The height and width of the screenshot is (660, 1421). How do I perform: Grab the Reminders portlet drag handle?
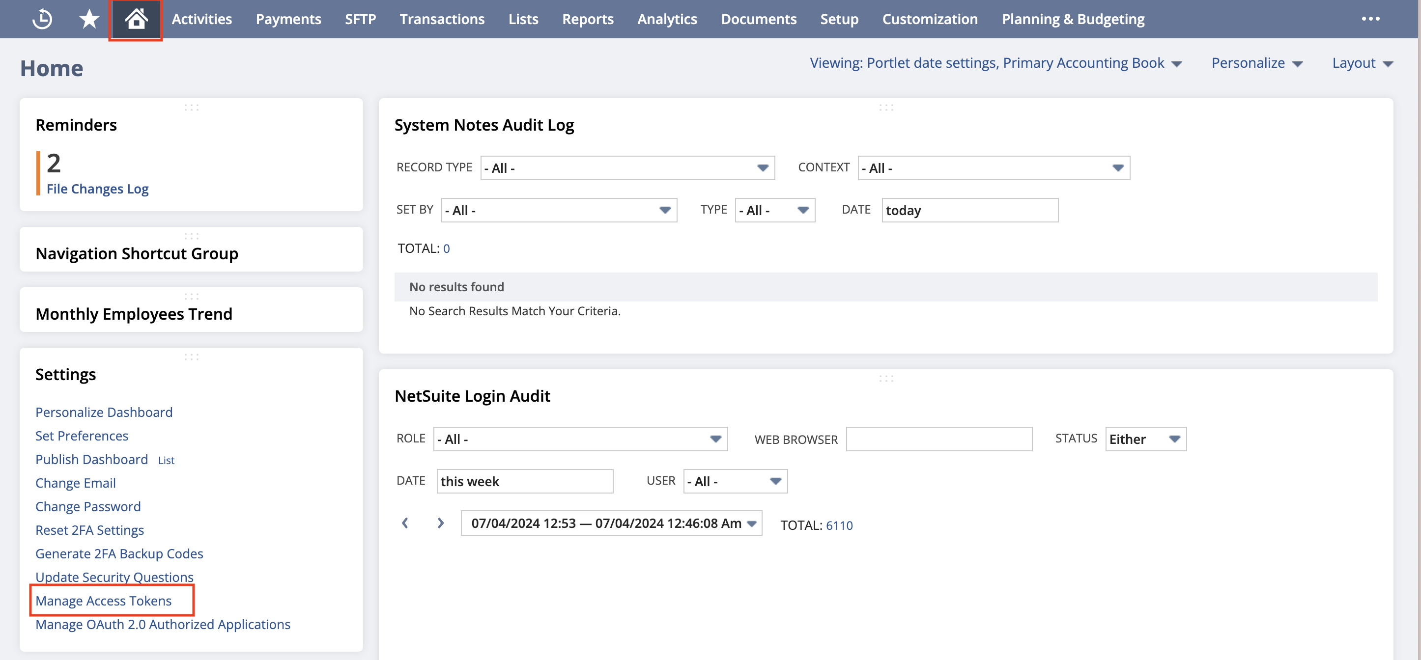pyautogui.click(x=192, y=108)
